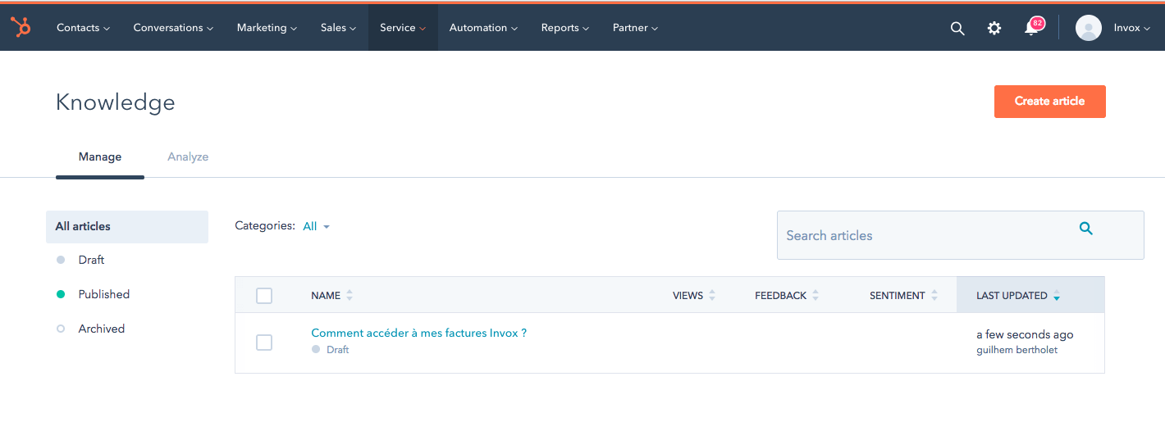Screen dimensions: 1165x422
Task: Open the Contacts menu
Action: click(x=84, y=28)
